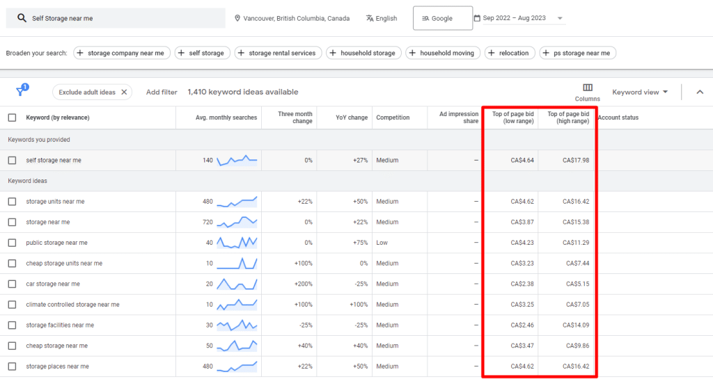
Task: Click plus icon for household moving
Action: [x=412, y=53]
